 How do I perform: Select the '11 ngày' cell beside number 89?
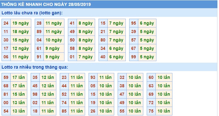(x=54, y=31)
